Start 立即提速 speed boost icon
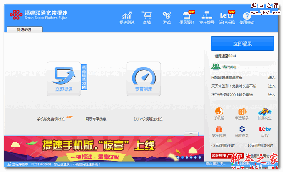Viewport: 283px width, 172px height. click(x=64, y=79)
